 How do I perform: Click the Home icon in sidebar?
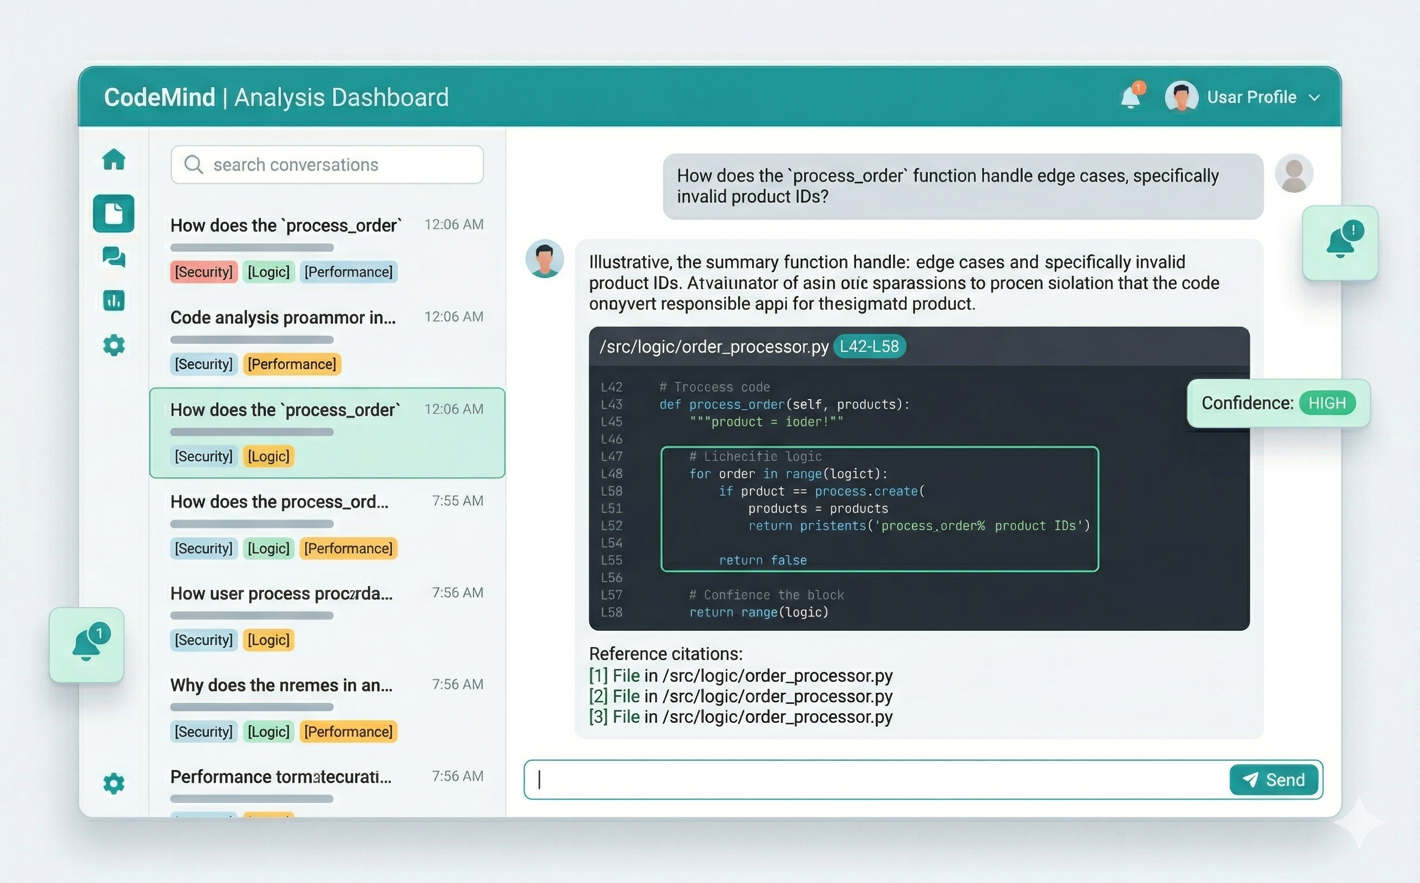pos(114,159)
